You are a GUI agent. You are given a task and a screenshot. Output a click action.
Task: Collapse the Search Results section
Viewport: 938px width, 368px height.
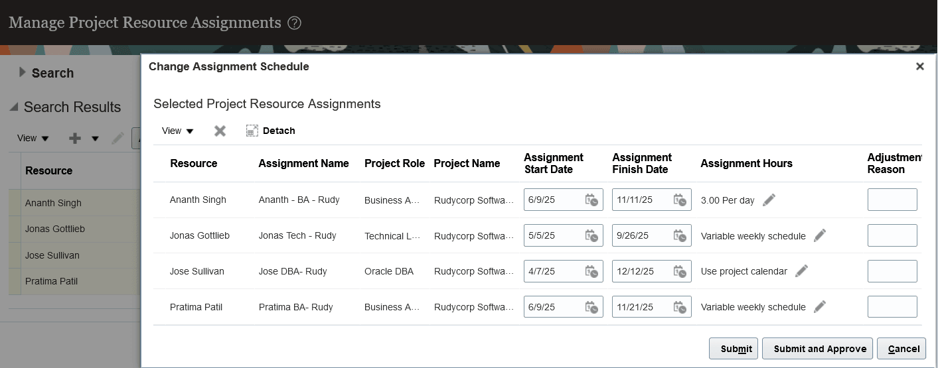pyautogui.click(x=13, y=107)
